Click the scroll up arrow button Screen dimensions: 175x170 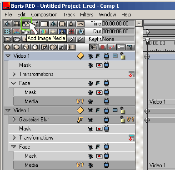point(139,24)
